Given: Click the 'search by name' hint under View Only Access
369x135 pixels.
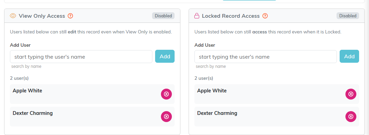Looking at the screenshot, I should (x=26, y=66).
